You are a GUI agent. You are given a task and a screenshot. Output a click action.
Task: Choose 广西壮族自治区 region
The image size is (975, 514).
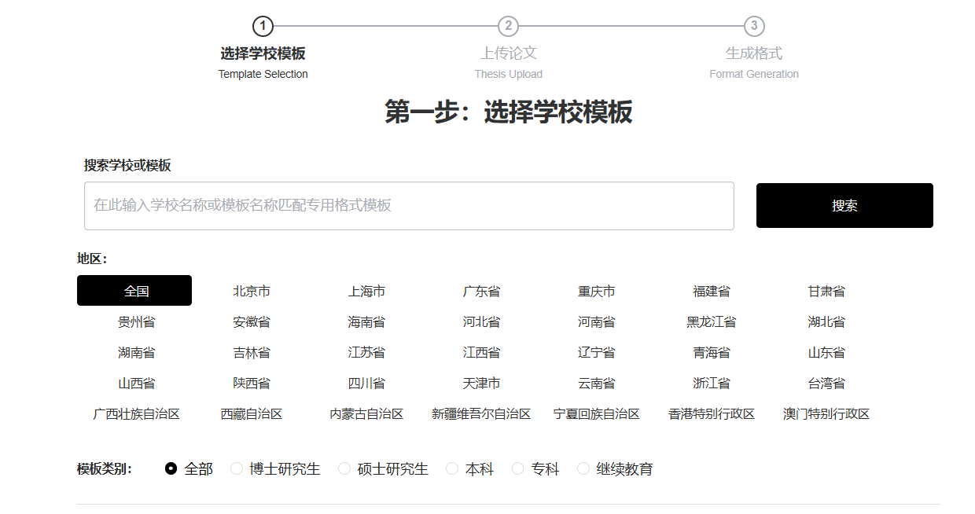(x=136, y=413)
